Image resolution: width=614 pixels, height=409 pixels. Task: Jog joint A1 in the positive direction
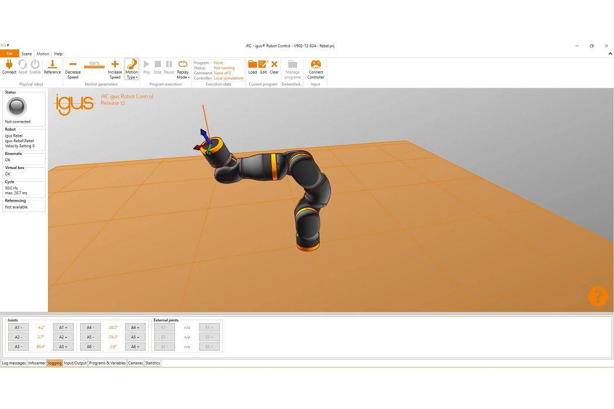[63, 328]
